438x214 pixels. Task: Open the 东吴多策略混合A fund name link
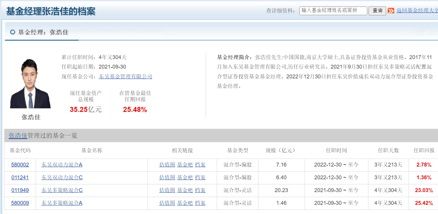[62, 203]
